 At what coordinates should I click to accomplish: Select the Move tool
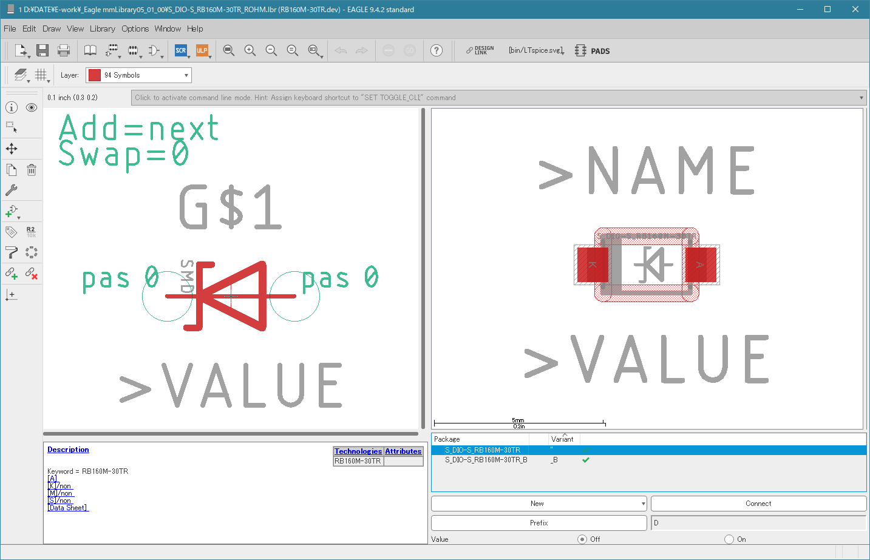[x=12, y=149]
